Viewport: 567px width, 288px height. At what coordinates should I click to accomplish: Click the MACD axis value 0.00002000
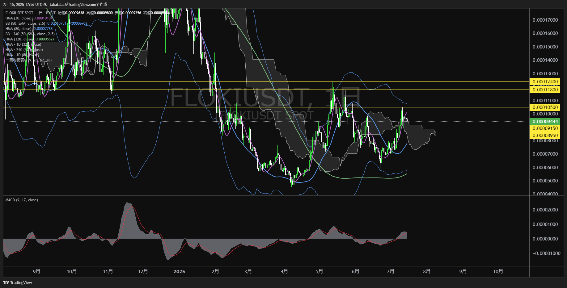pyautogui.click(x=545, y=210)
